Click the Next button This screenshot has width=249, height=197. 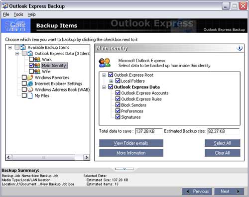coord(229,192)
